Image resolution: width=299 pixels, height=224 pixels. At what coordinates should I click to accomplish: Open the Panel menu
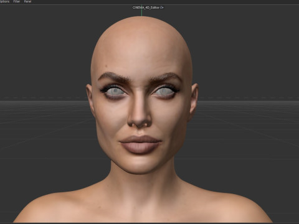(x=27, y=1)
